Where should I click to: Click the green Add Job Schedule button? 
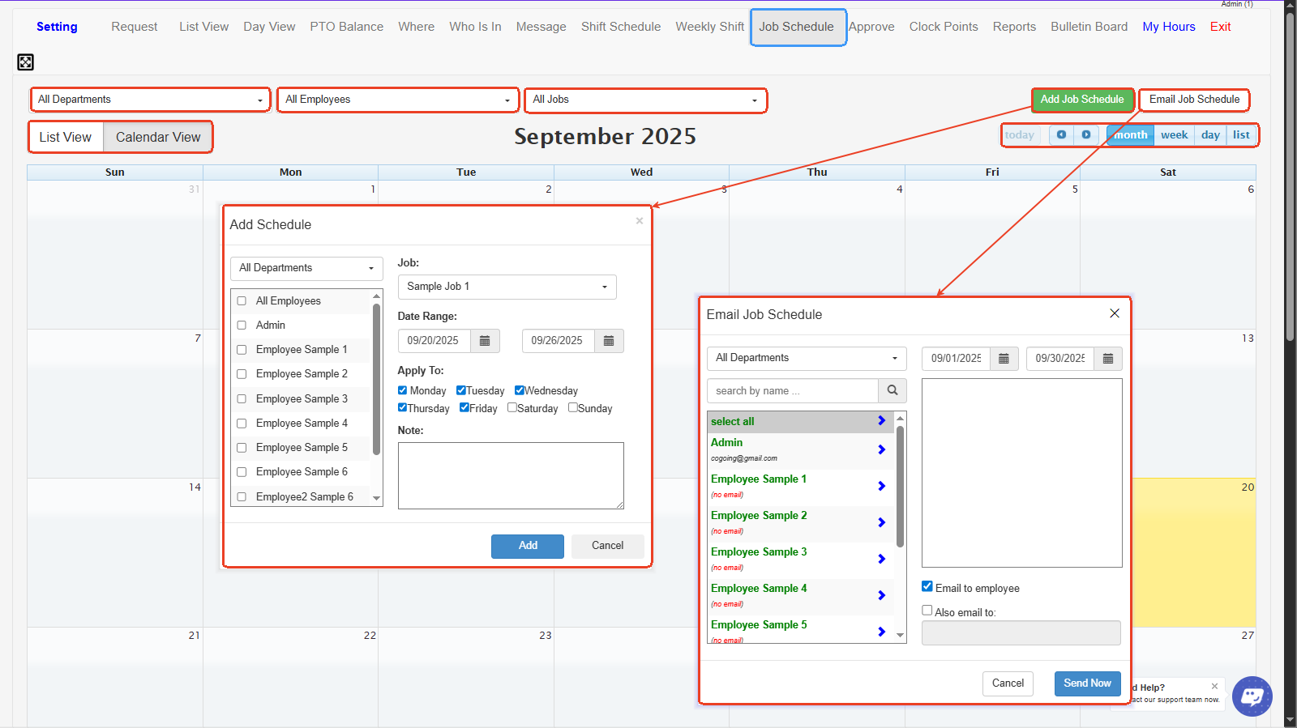(x=1081, y=100)
